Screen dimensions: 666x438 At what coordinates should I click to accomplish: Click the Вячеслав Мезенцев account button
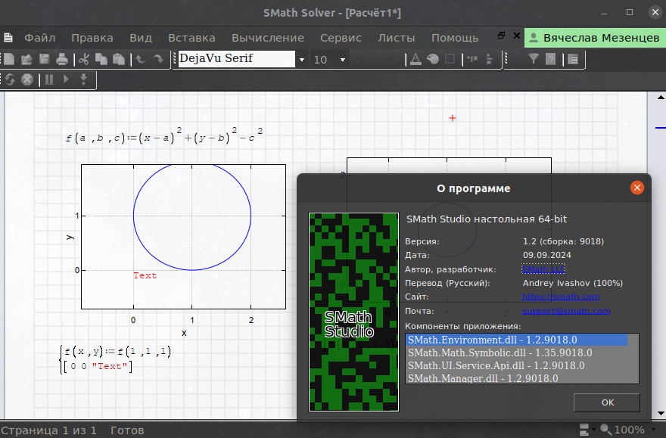click(593, 37)
